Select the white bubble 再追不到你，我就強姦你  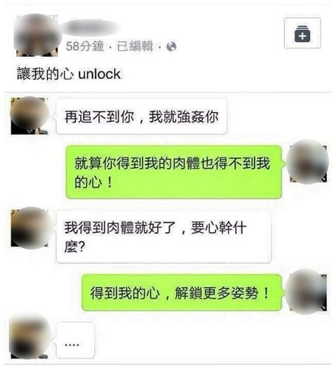141,116
